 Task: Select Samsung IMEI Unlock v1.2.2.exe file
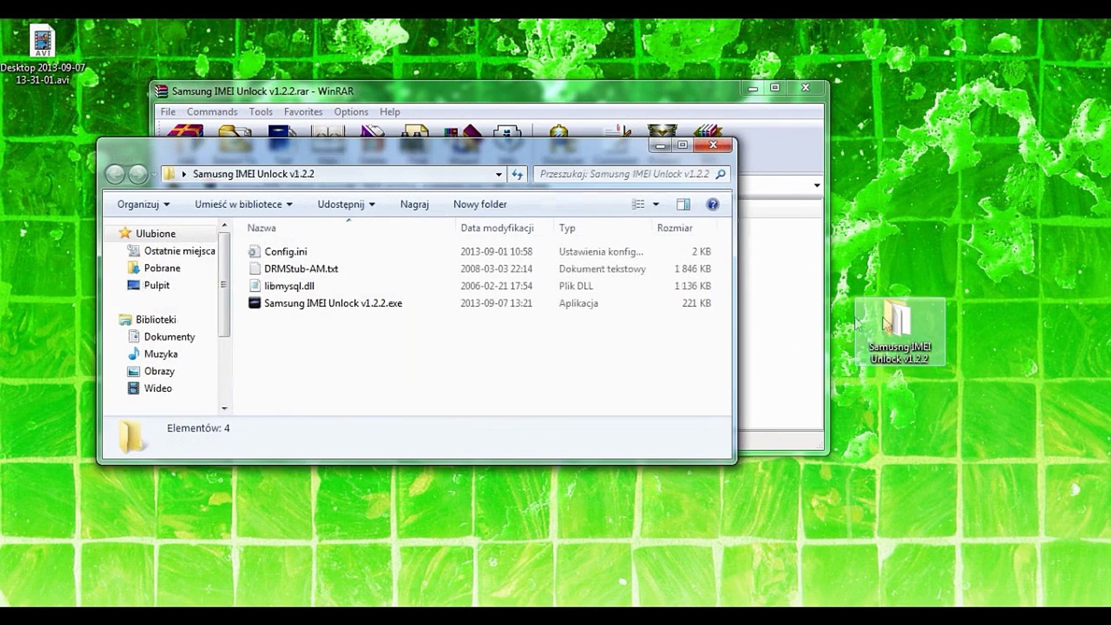coord(333,303)
